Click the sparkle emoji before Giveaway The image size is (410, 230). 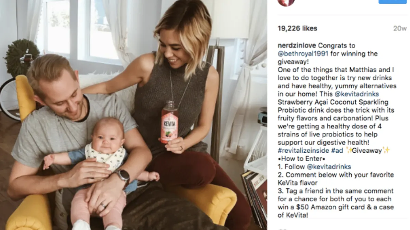tap(349, 150)
